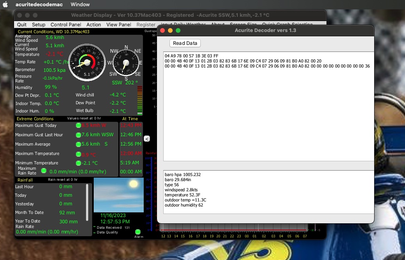Click Quit in the Weather Display menu
Image resolution: width=405 pixels, height=260 pixels.
coord(22,25)
